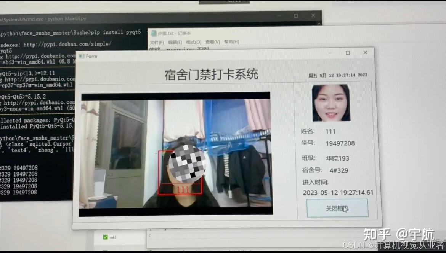446x253 pixels.
Task: Click the red face detection box labeled 111
Action: [x=180, y=172]
